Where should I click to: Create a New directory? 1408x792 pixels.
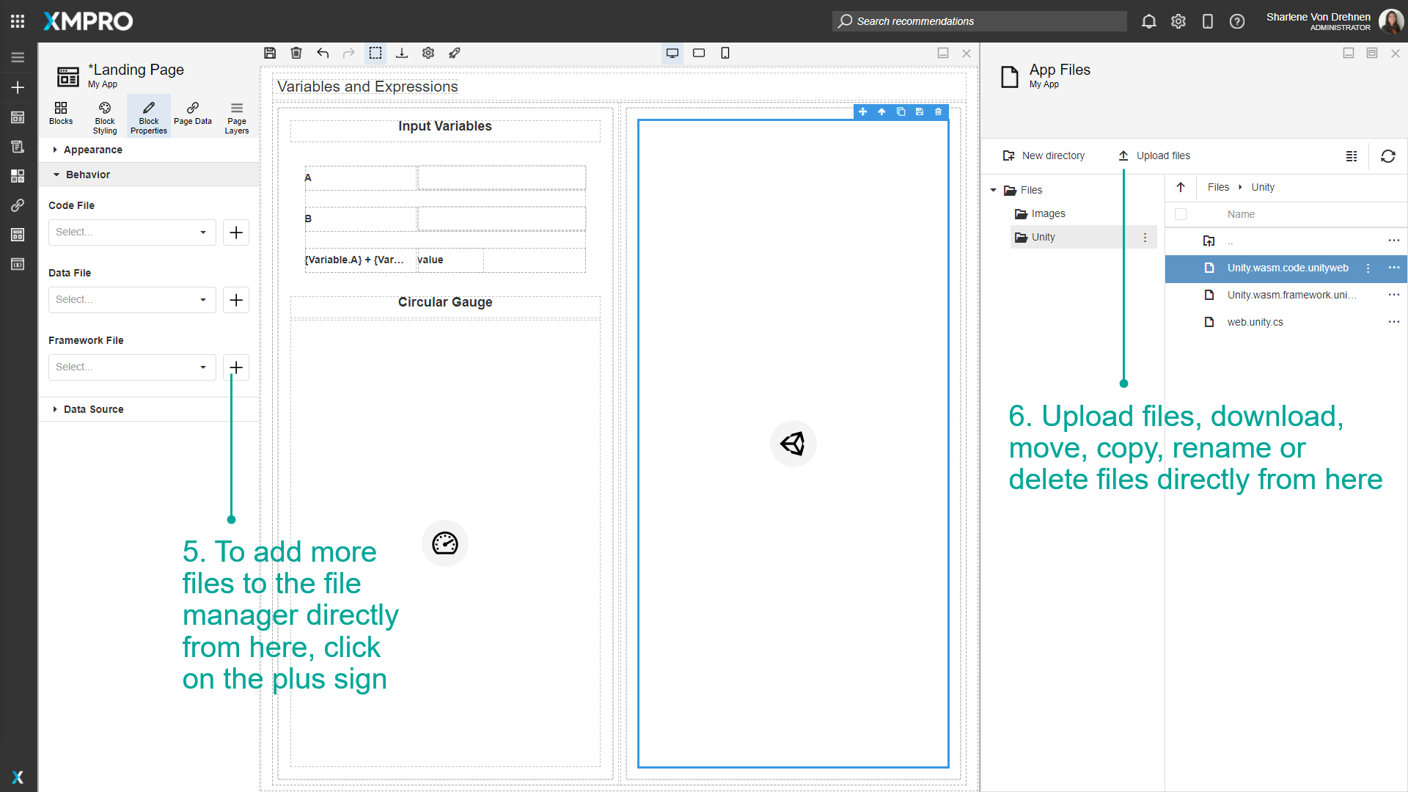[1044, 155]
